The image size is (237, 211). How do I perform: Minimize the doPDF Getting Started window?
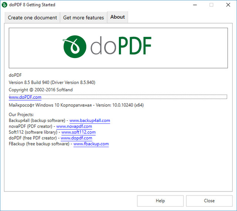coord(194,5)
